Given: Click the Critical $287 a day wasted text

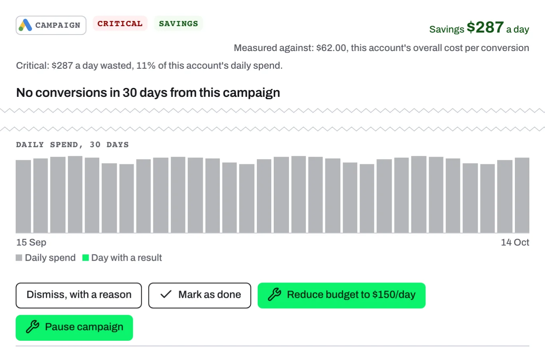Looking at the screenshot, I should pyautogui.click(x=149, y=65).
